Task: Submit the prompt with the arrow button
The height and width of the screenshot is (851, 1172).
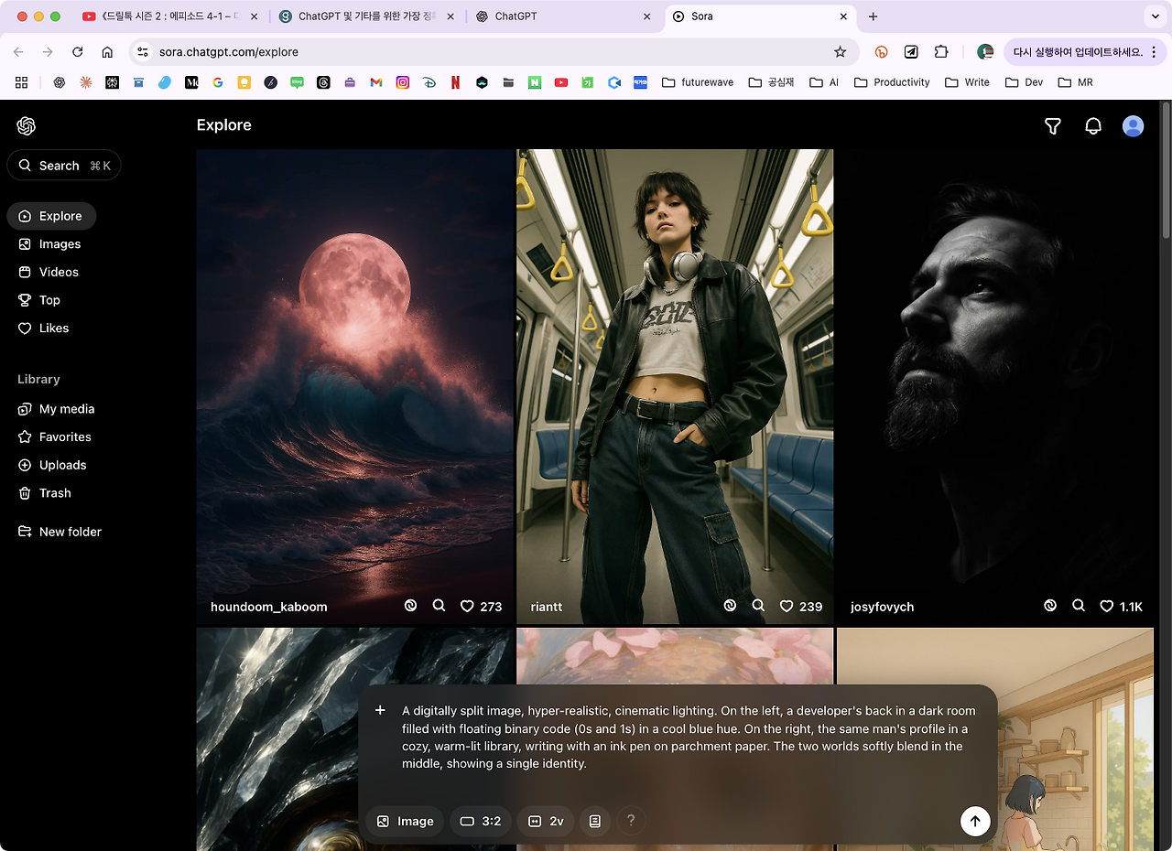Action: (975, 822)
